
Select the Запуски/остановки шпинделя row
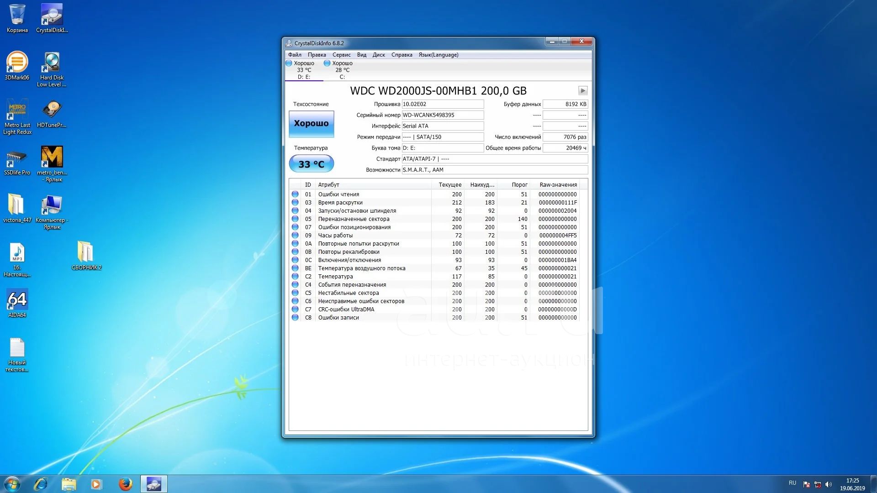point(434,211)
